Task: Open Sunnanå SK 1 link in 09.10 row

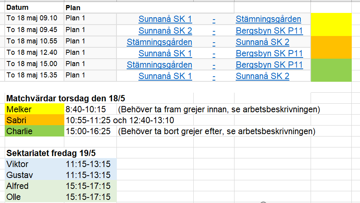Action: click(x=165, y=19)
